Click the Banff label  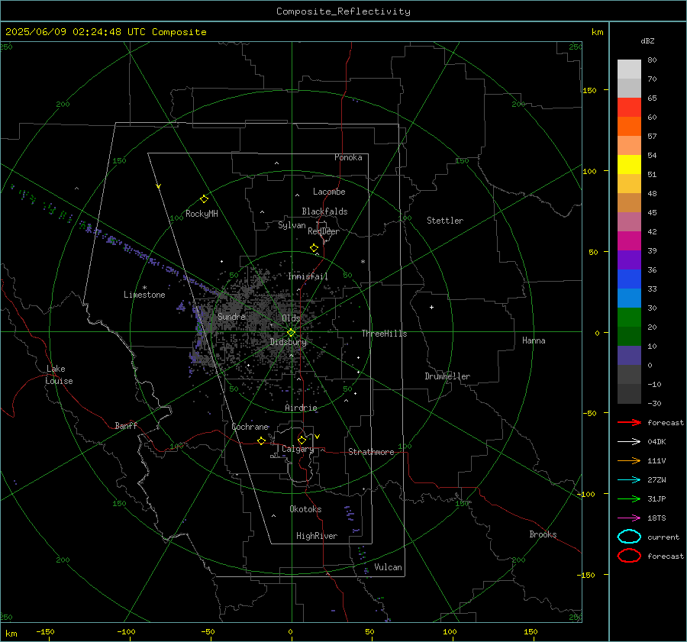[126, 426]
